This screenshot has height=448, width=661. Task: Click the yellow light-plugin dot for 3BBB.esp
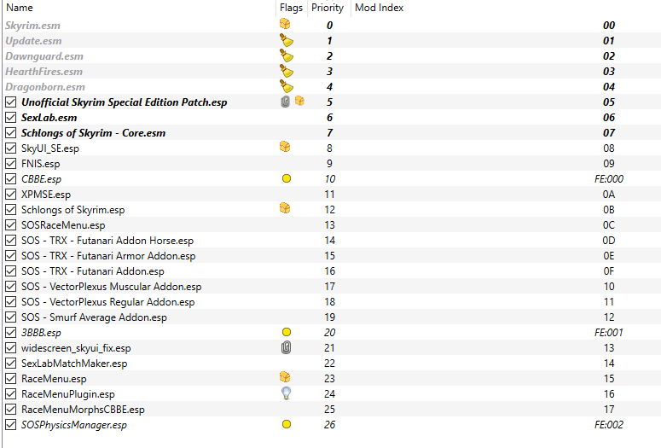287,333
